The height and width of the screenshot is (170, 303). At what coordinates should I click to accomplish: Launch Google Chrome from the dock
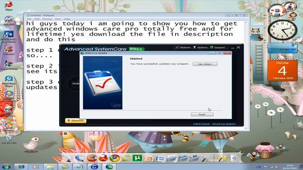(x=115, y=158)
